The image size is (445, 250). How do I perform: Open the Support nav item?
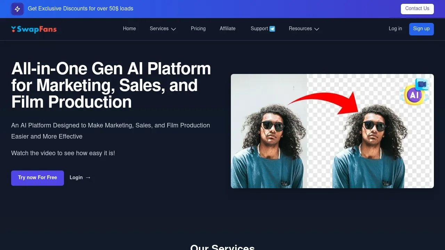pyautogui.click(x=259, y=29)
